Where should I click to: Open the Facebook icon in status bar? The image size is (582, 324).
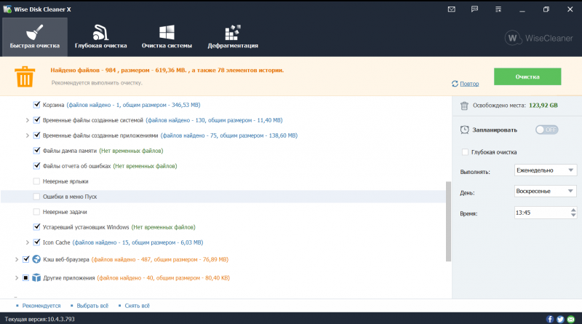point(550,319)
